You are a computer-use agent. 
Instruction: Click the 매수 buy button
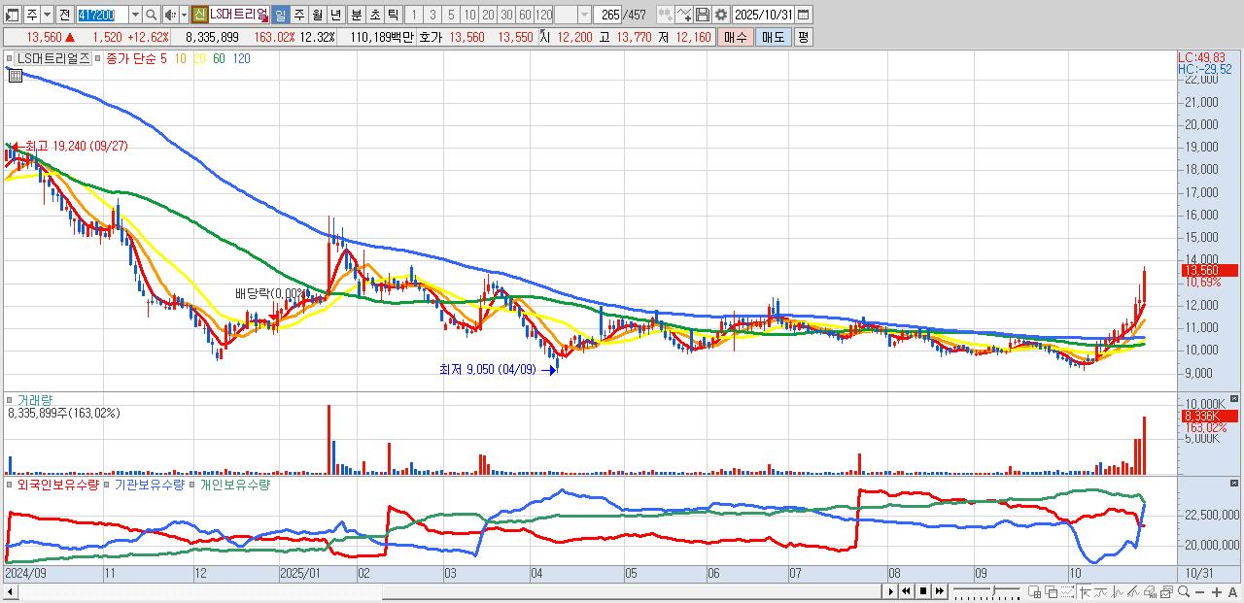pyautogui.click(x=735, y=37)
